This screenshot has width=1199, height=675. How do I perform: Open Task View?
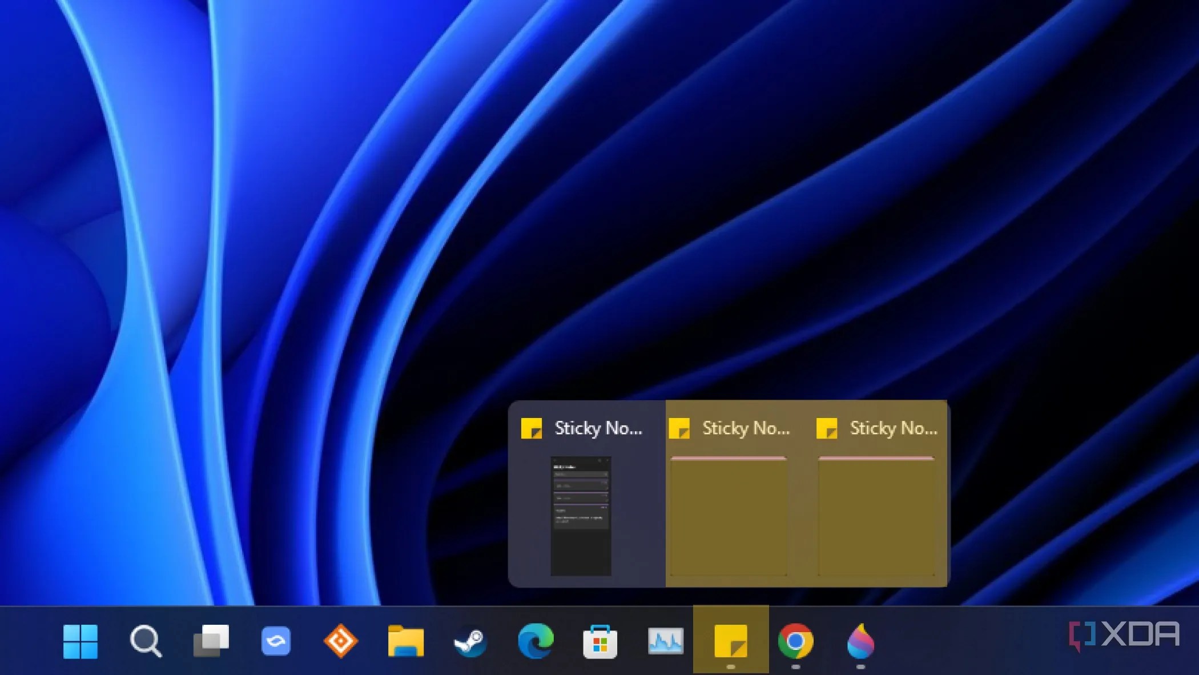tap(212, 642)
